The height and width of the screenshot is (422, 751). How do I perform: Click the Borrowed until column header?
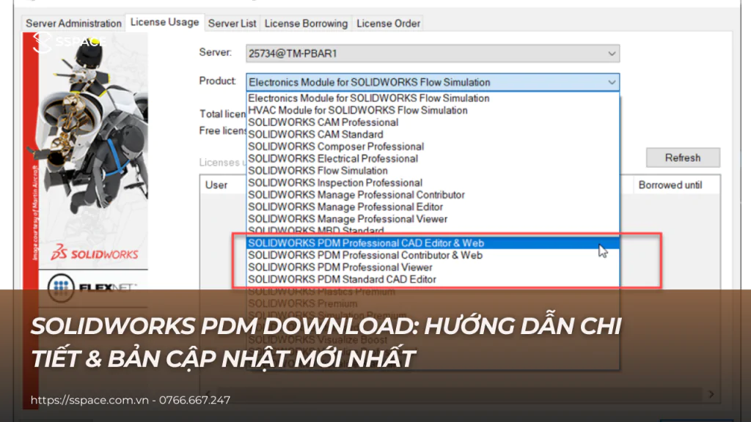pyautogui.click(x=675, y=185)
